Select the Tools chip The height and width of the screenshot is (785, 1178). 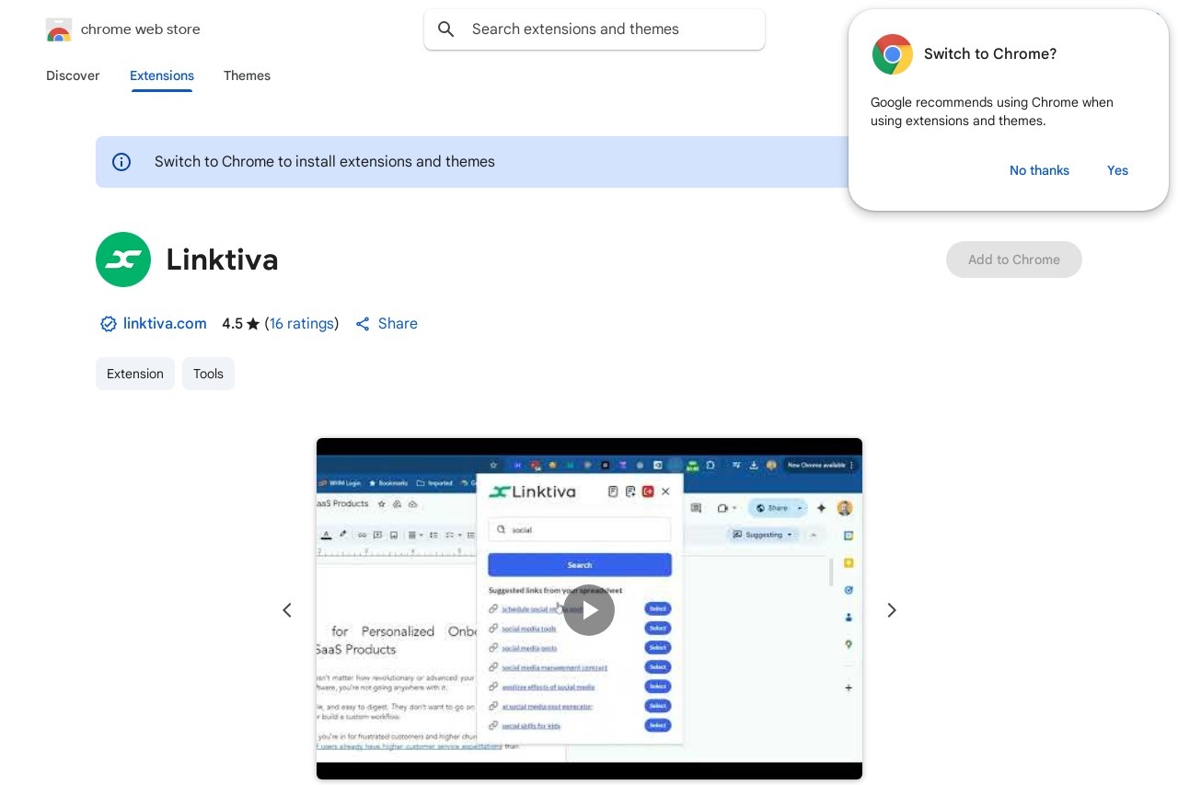tap(208, 374)
